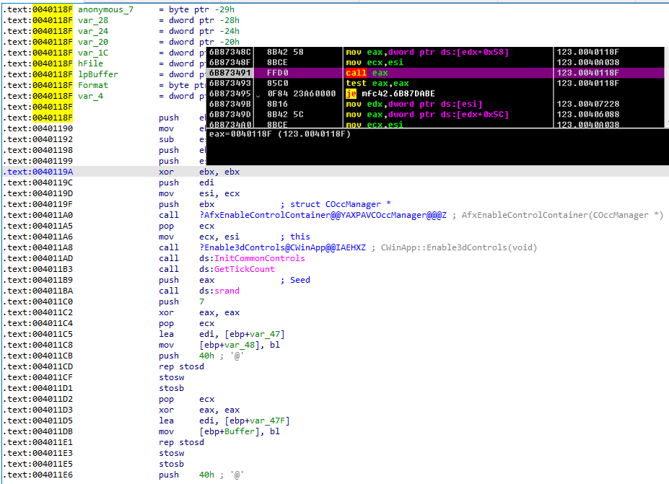Image resolution: width=669 pixels, height=484 pixels.
Task: Click the AfxEnableControlContainer(COccManager *) demangled comment
Action: 562,216
